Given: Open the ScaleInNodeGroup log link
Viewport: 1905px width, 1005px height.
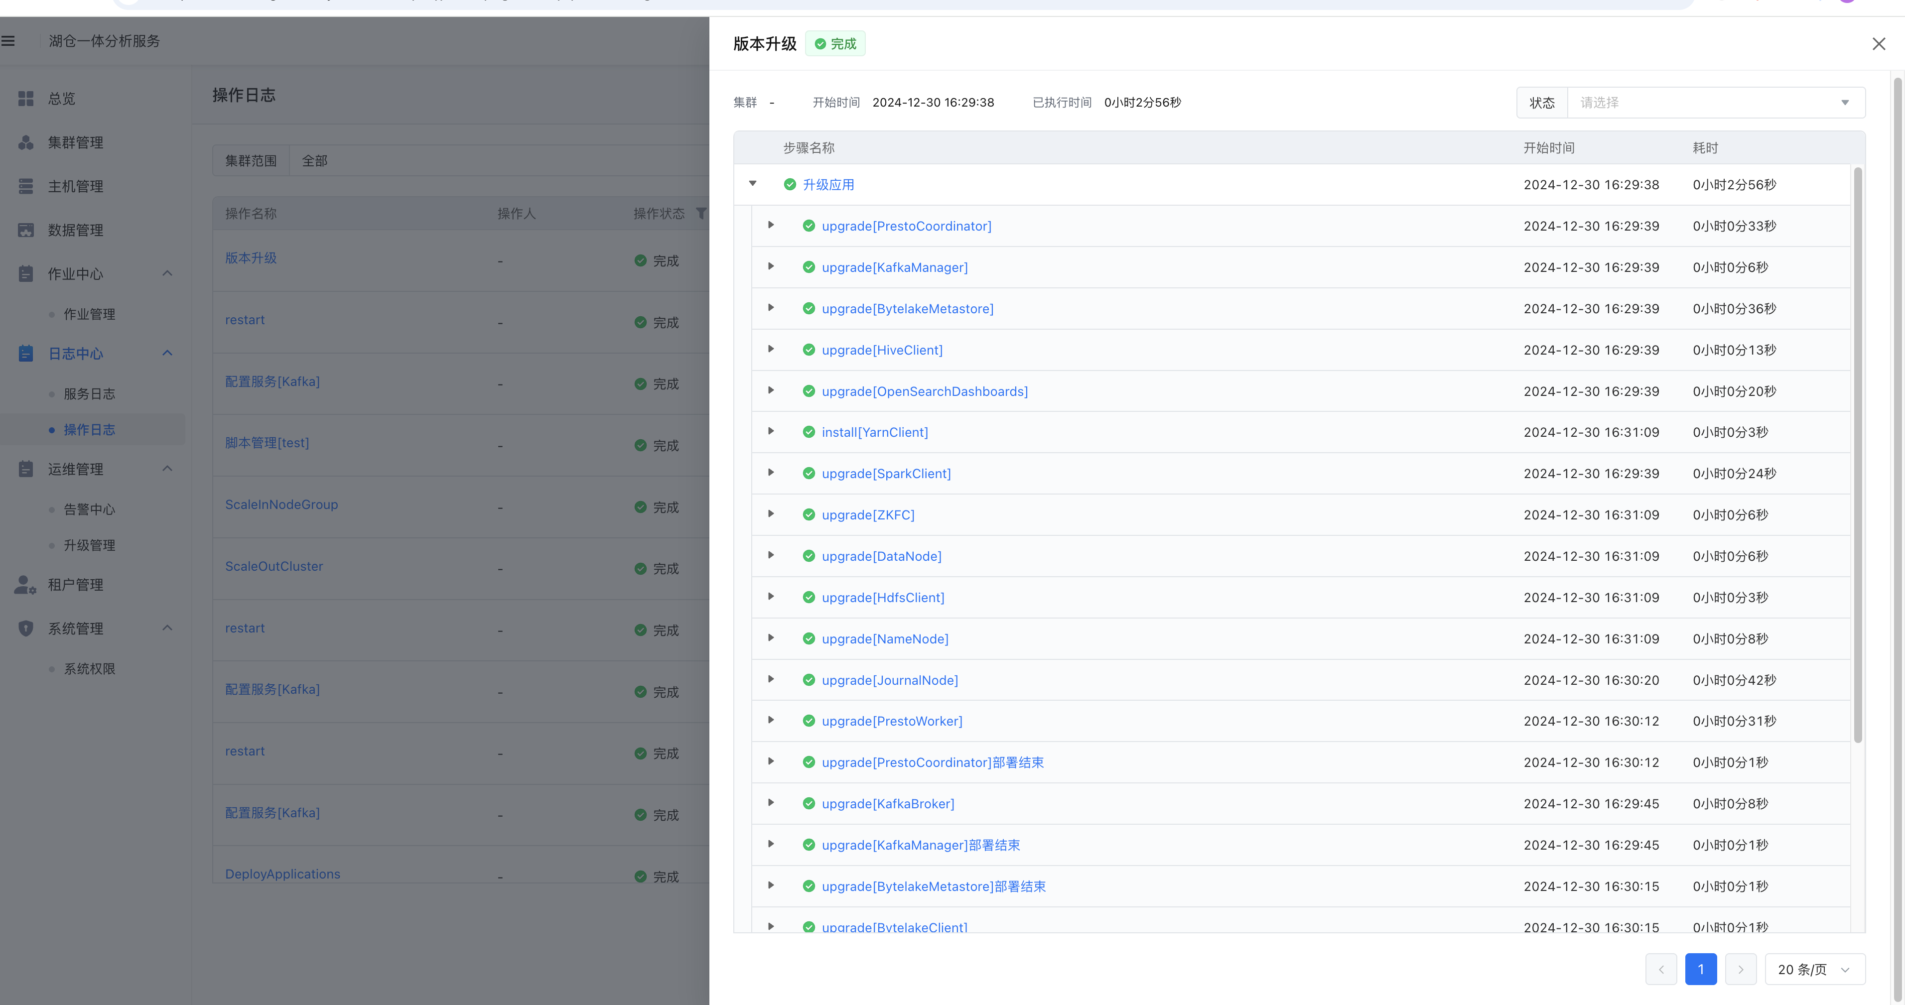Looking at the screenshot, I should coord(281,504).
